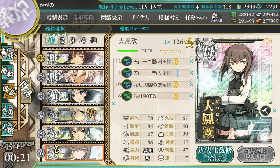
Task: Click the 天山一二型(村田隊) equipment plane icon
Action: coord(127,61)
